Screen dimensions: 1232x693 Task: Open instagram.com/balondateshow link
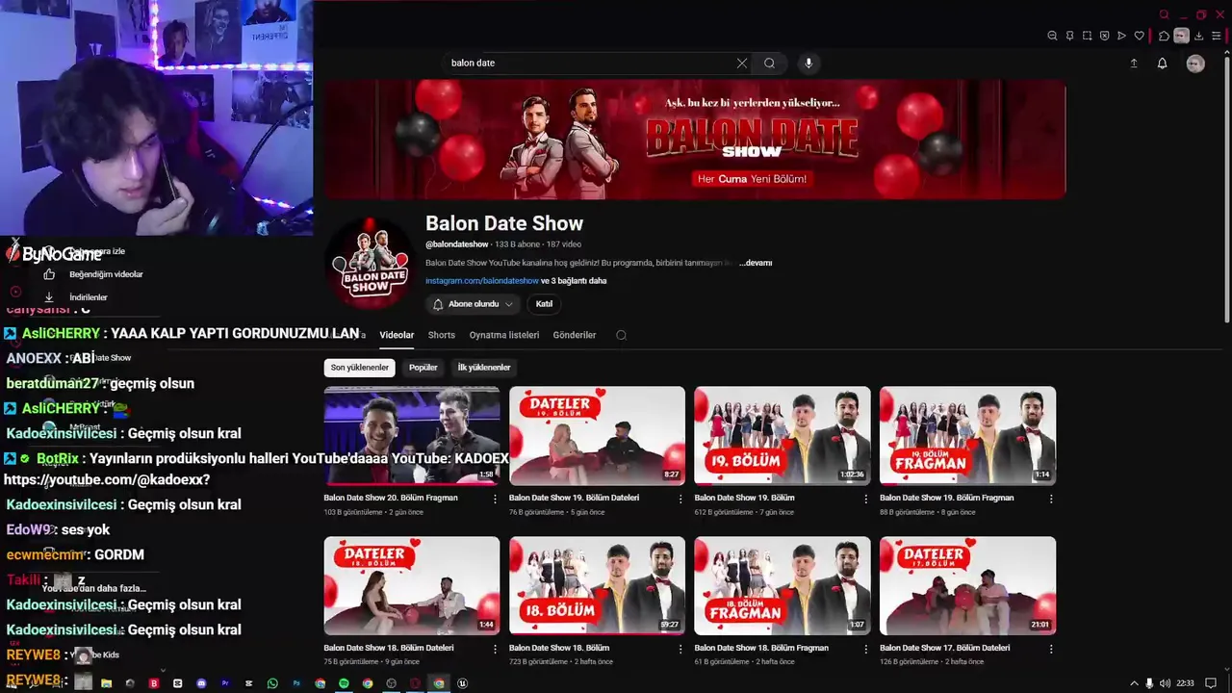(482, 281)
